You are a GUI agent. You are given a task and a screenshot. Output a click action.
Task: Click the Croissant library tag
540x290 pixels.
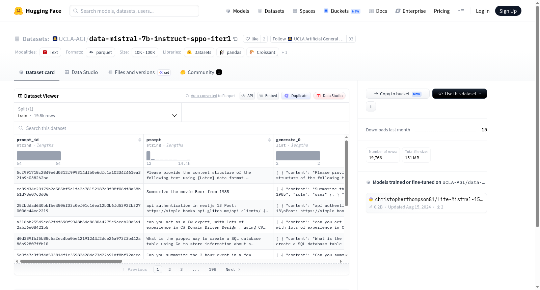pos(263,52)
